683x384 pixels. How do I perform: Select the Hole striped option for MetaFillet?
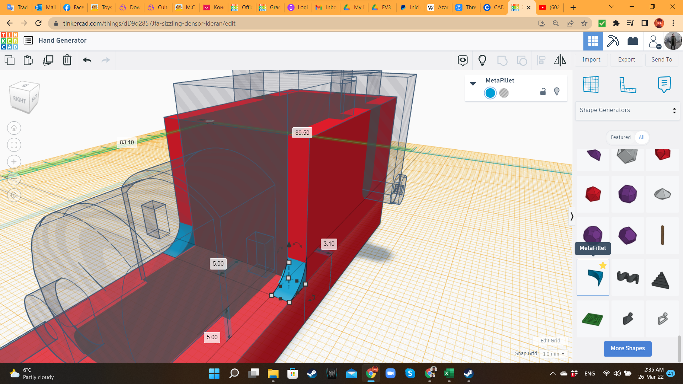pyautogui.click(x=504, y=93)
